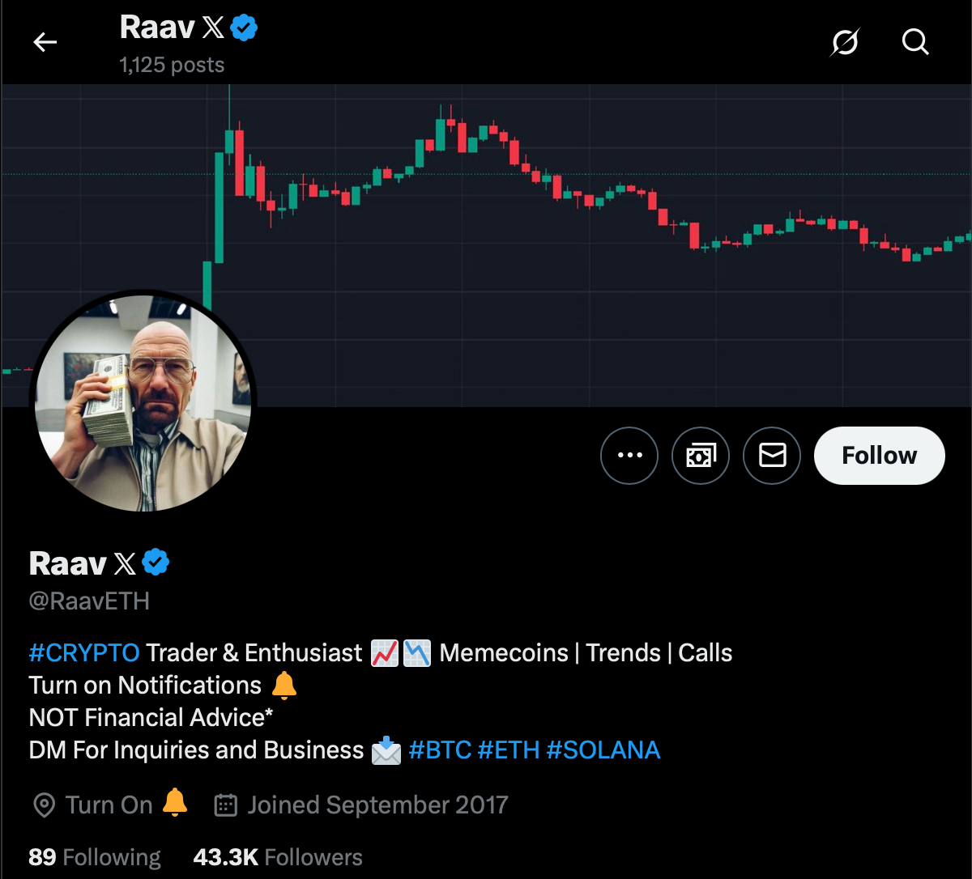Message Raav via the envelope icon
The height and width of the screenshot is (879, 972).
pos(771,456)
